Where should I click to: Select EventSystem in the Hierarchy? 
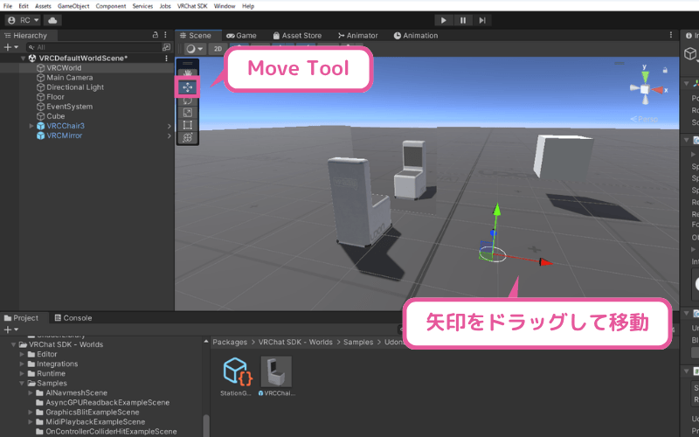click(x=70, y=107)
